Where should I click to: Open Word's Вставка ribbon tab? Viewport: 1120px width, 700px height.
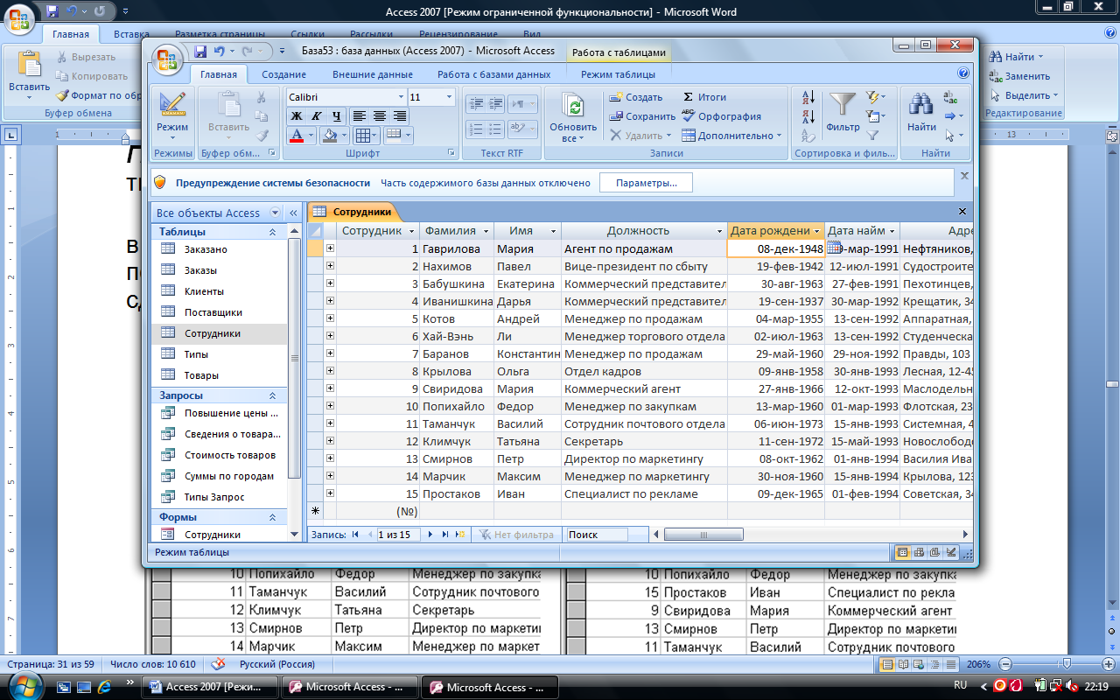pyautogui.click(x=131, y=35)
